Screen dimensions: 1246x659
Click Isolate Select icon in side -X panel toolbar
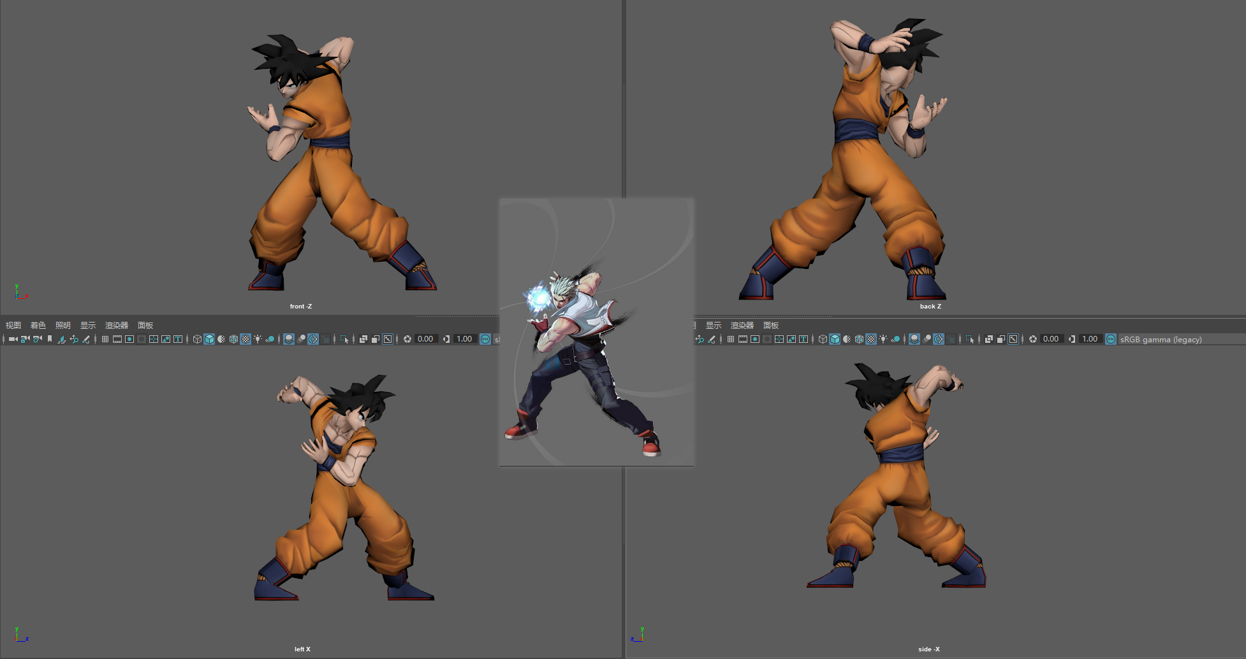coord(970,339)
